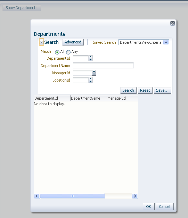This screenshot has width=188, height=218.
Task: Select the Match All radio button
Action: (x=57, y=52)
